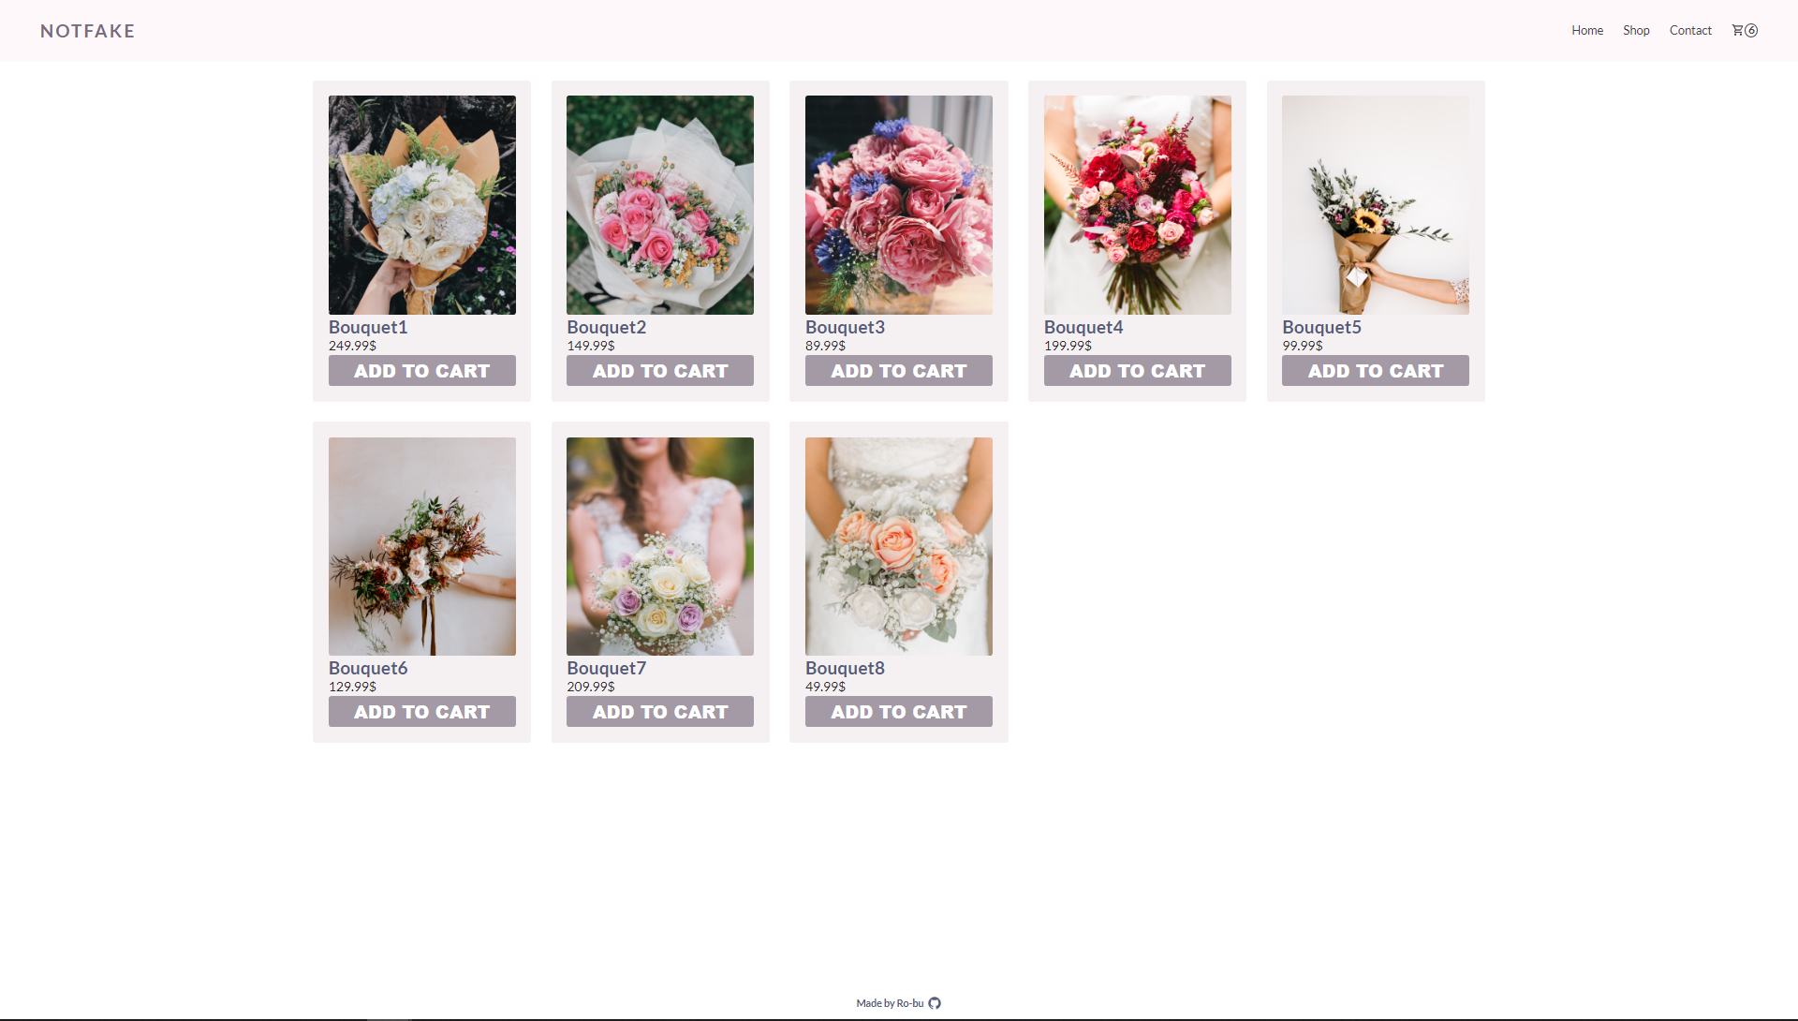
Task: Open the Made by Ro-bu link
Action: point(890,1003)
